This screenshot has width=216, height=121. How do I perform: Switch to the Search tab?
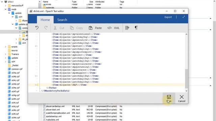[x=62, y=20]
